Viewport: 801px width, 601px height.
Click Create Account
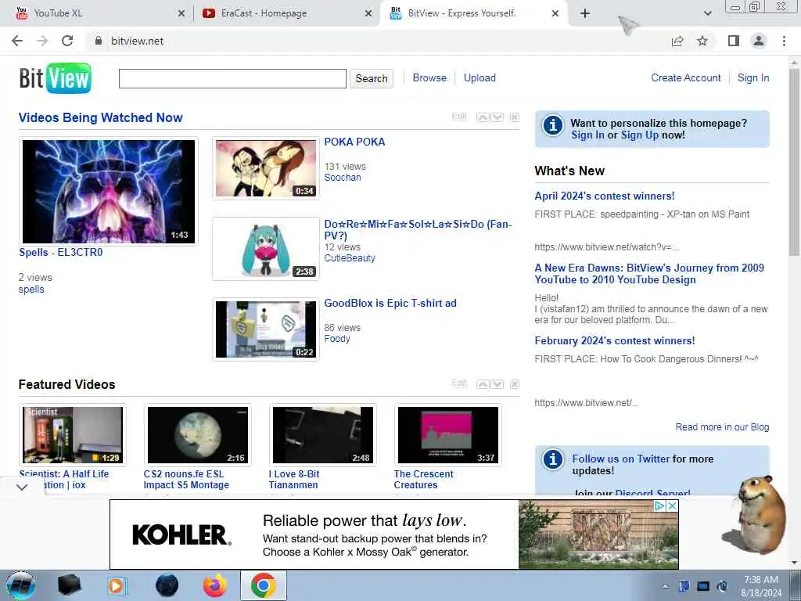pyautogui.click(x=685, y=77)
